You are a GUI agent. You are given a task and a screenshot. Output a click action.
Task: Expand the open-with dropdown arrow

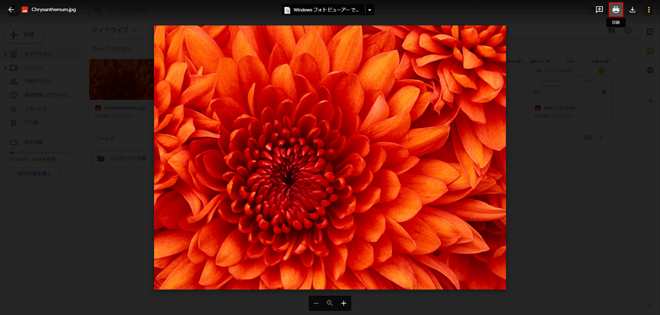(x=370, y=10)
